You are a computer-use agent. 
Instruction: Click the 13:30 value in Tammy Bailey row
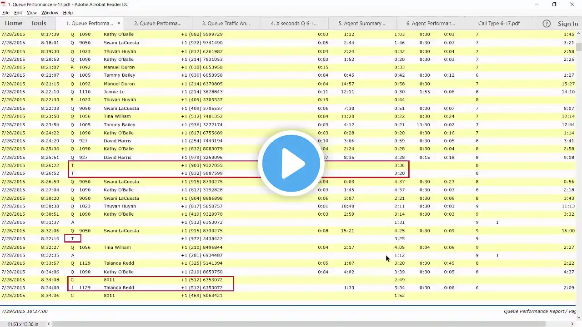tap(423, 124)
